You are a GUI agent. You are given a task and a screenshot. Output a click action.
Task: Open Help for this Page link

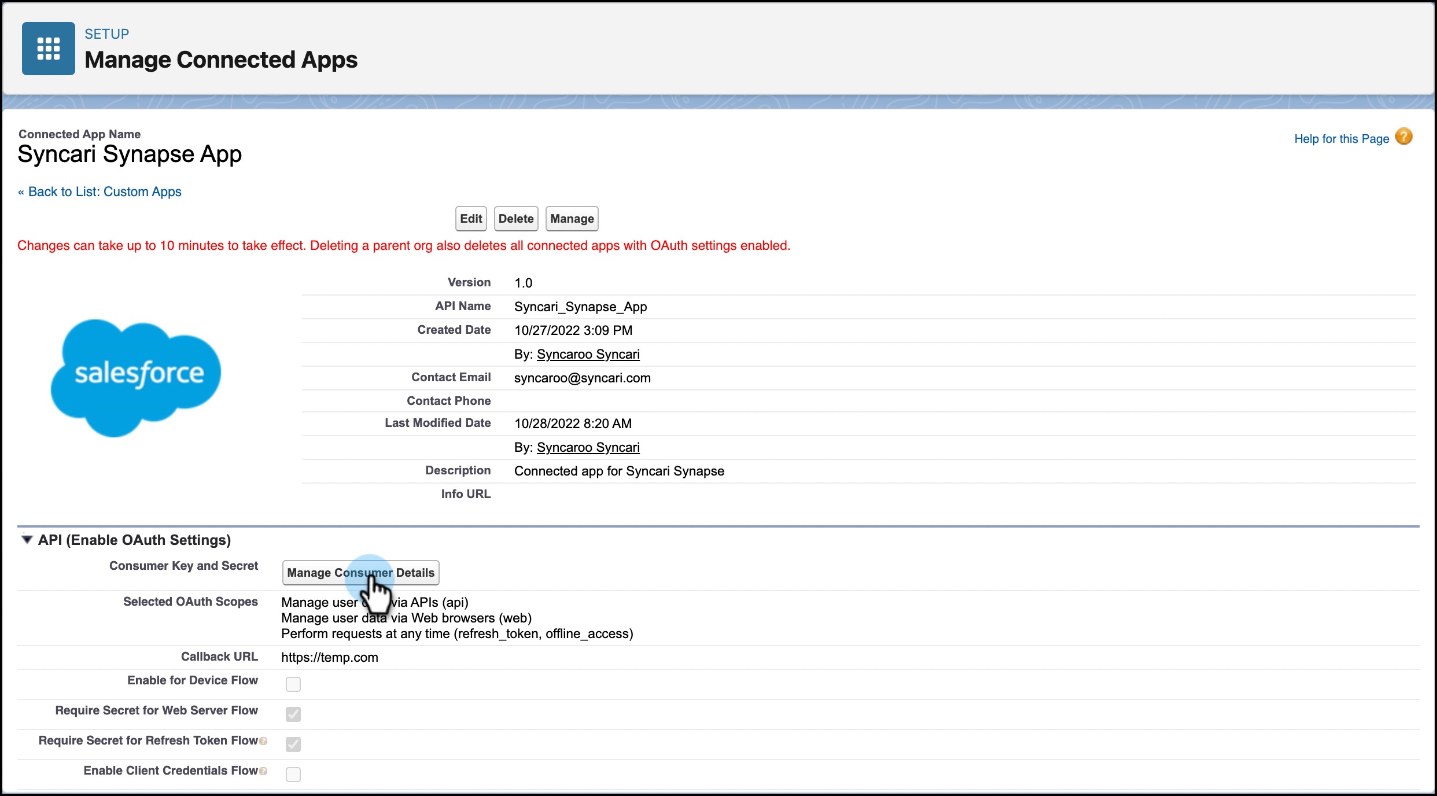point(1341,139)
